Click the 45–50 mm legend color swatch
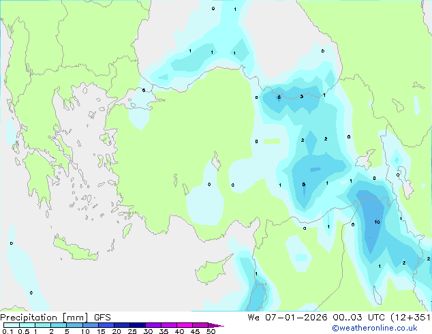The width and height of the screenshot is (432, 334). pyautogui.click(x=200, y=325)
